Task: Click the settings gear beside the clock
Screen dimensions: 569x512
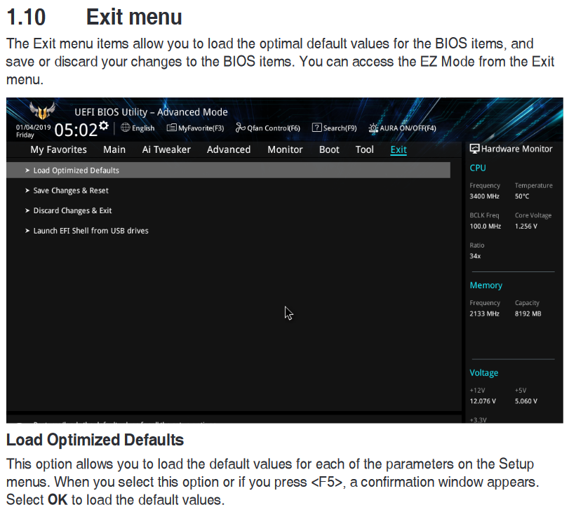Action: (104, 126)
